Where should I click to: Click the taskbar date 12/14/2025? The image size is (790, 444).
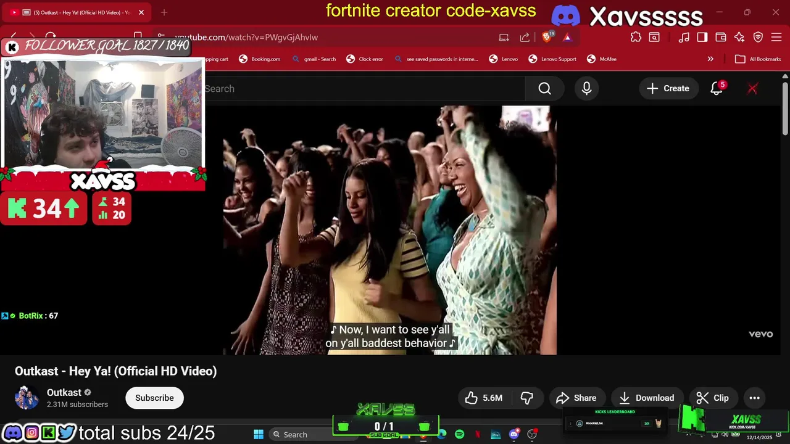(759, 438)
